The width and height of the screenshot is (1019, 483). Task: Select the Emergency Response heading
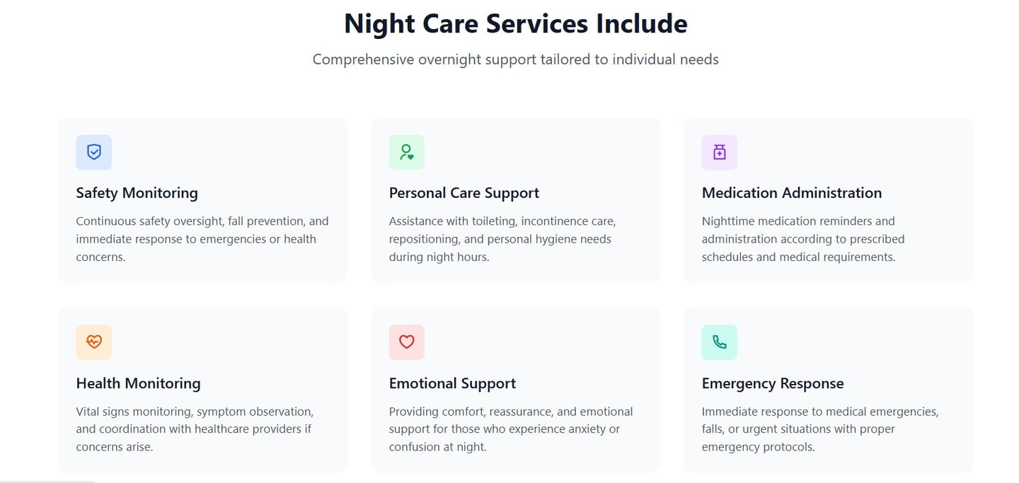(x=772, y=383)
